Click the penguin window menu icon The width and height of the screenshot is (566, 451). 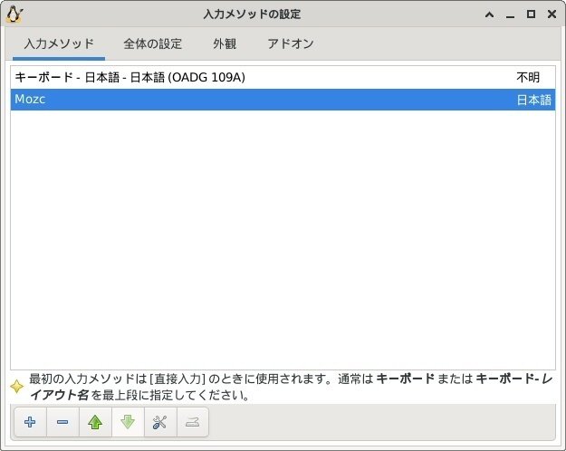tap(14, 14)
